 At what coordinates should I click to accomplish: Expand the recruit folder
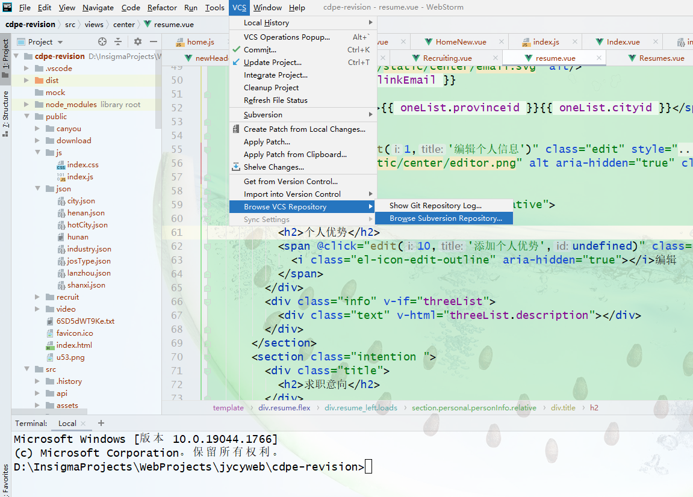(37, 297)
